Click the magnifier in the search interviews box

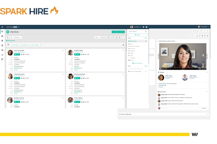tap(146, 31)
